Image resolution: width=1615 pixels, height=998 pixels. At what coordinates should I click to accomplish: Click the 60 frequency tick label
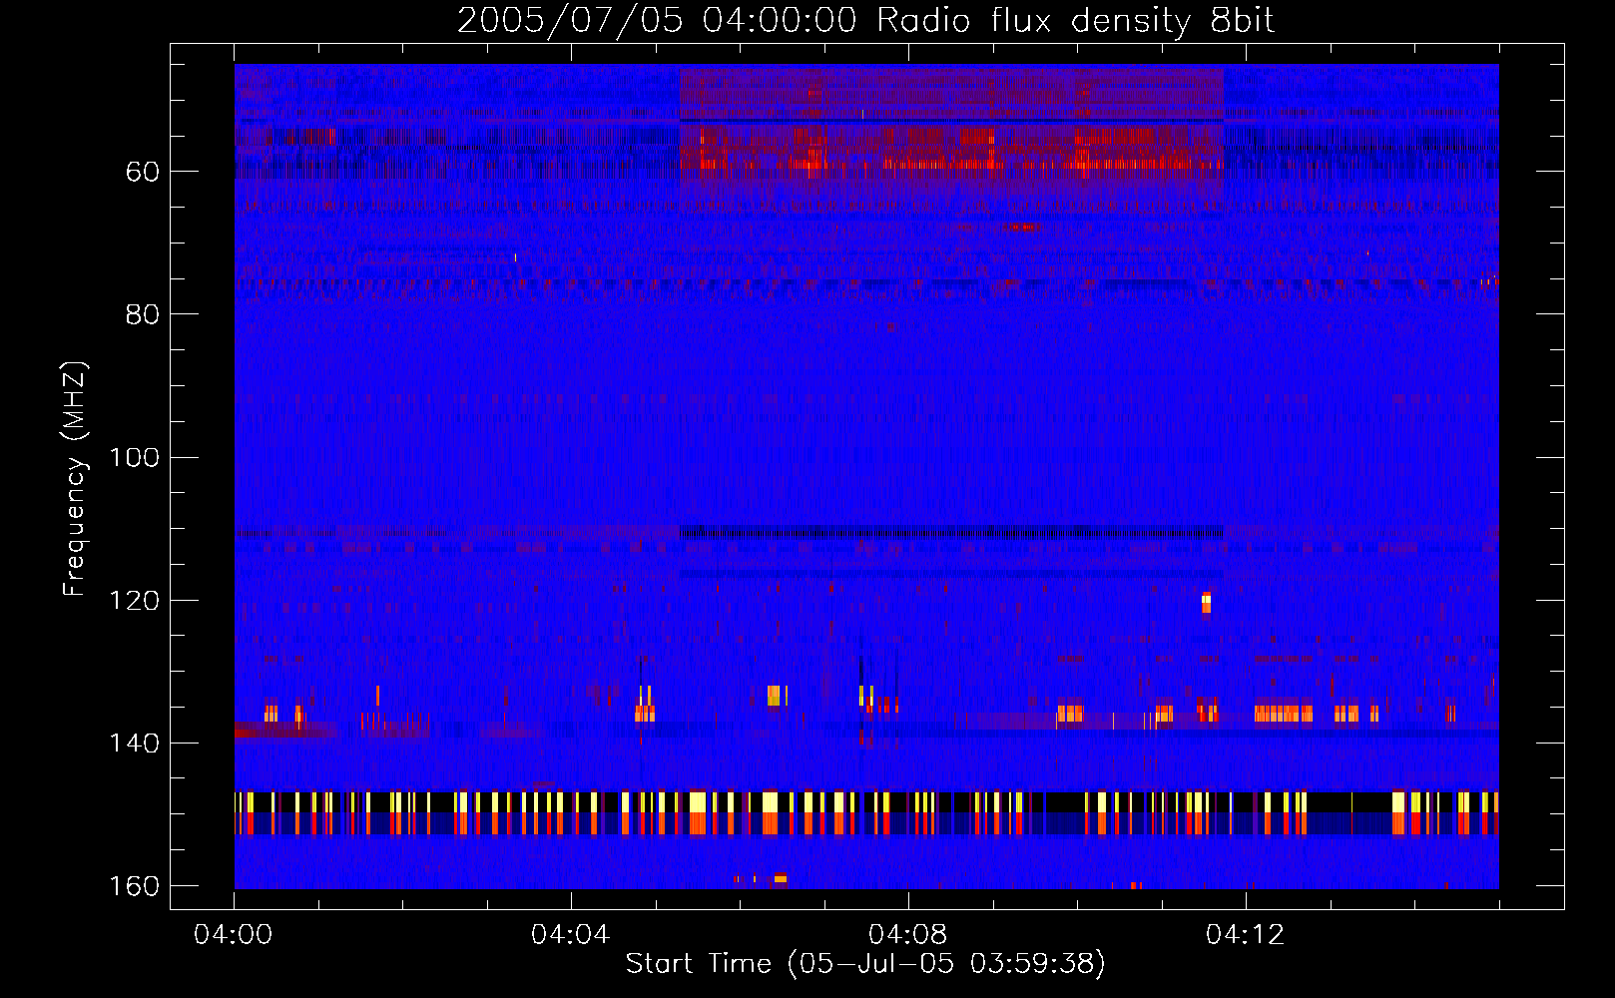click(143, 172)
